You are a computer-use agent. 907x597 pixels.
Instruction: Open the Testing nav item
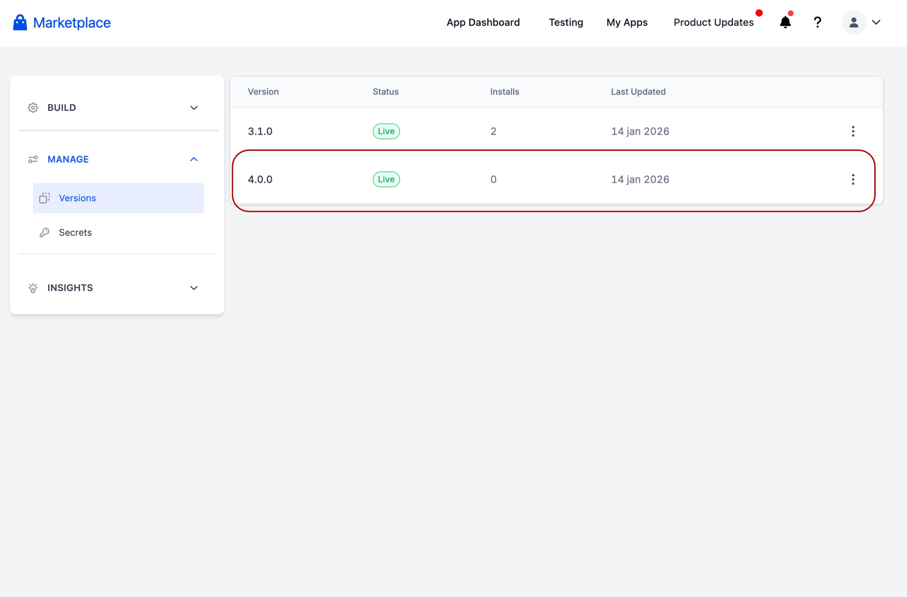pyautogui.click(x=565, y=22)
